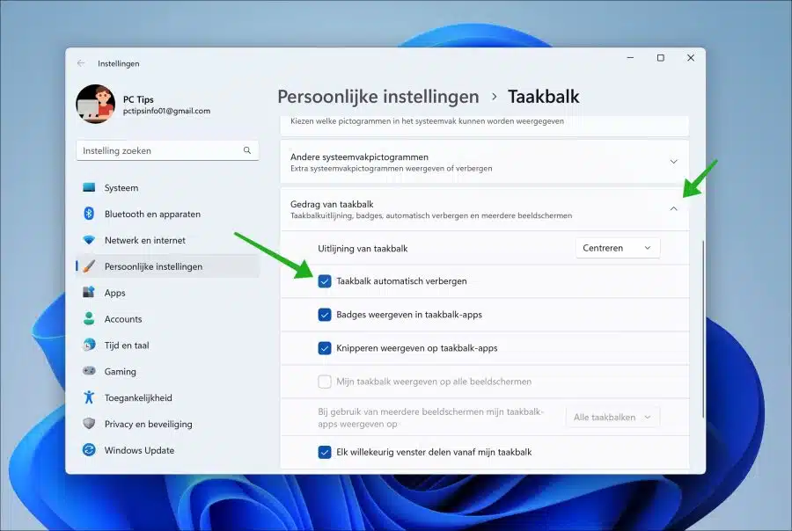Uncheck Taakbalk automatisch verbergen
792x531 pixels.
click(325, 281)
